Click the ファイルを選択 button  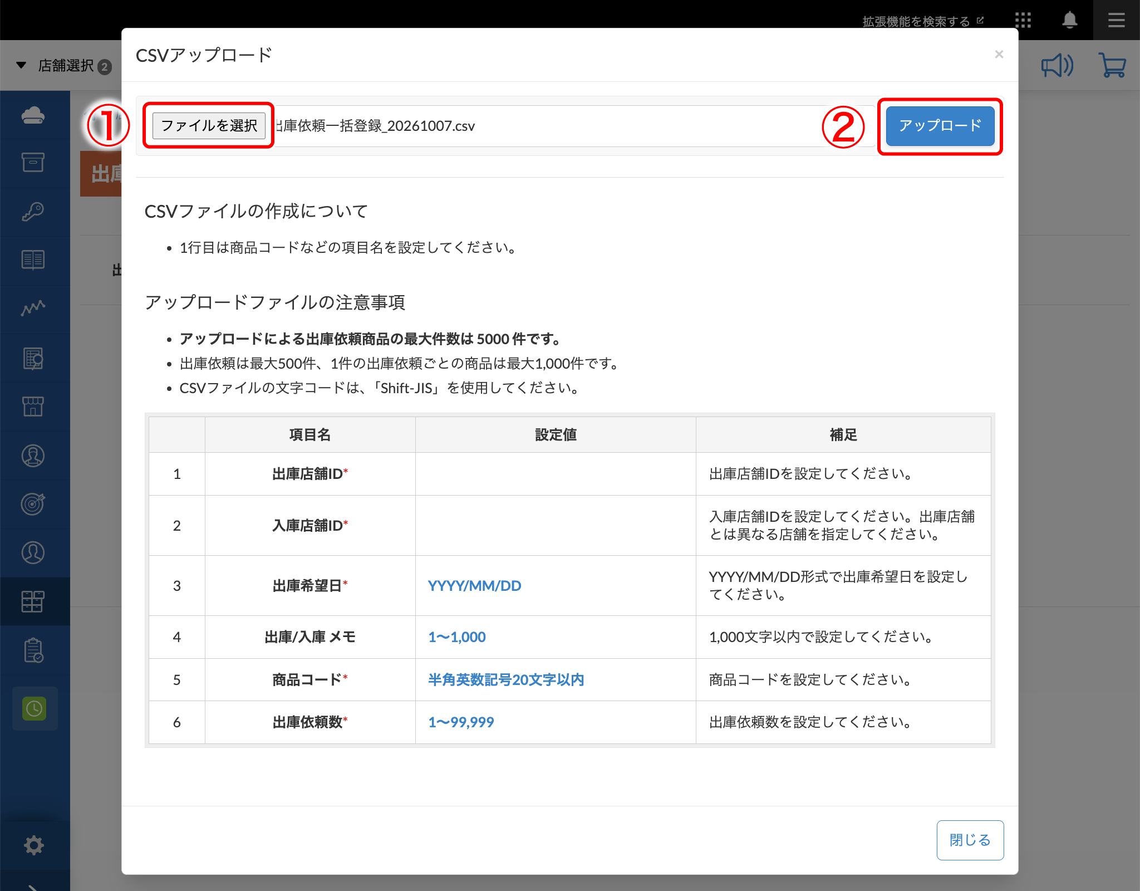tap(209, 125)
